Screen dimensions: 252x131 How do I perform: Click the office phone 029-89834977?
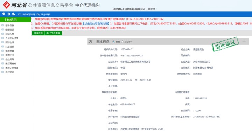pos(128,105)
